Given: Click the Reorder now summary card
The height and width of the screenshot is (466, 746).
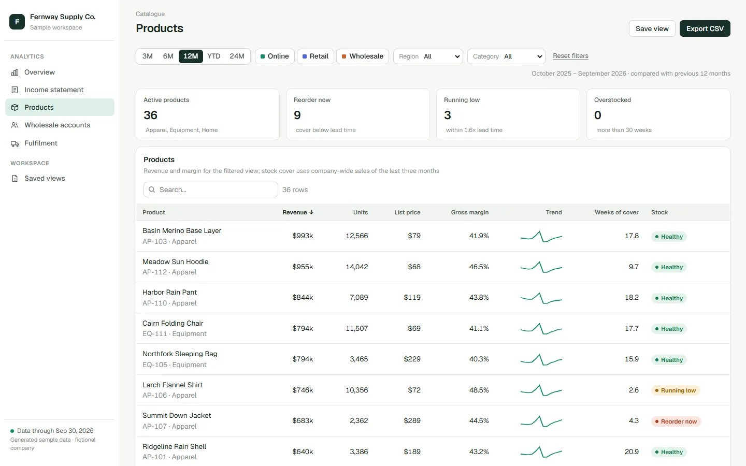Looking at the screenshot, I should click(358, 114).
